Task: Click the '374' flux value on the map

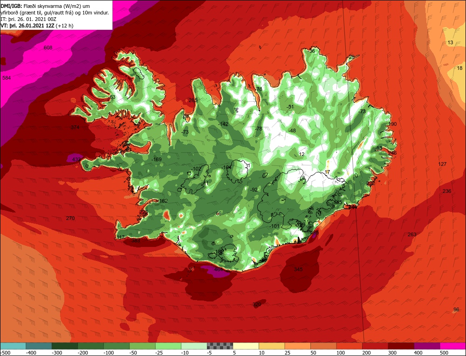Action: 75,127
